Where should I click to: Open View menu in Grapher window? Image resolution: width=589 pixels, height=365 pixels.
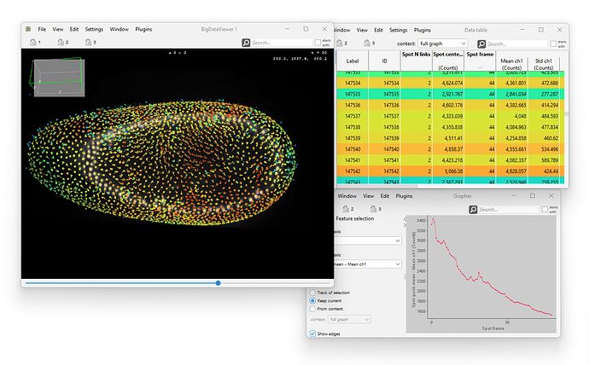369,196
